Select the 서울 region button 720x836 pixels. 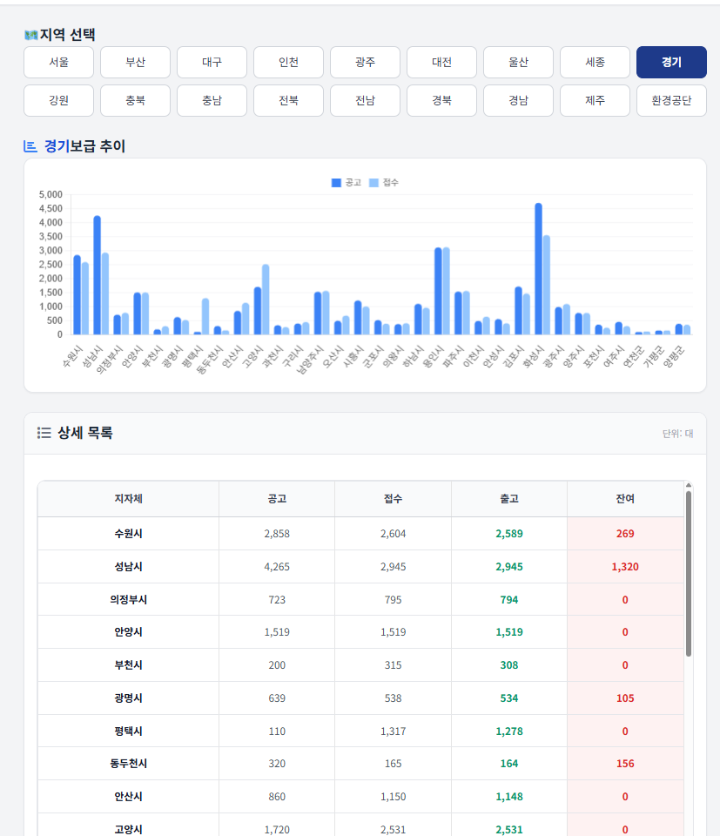(58, 63)
